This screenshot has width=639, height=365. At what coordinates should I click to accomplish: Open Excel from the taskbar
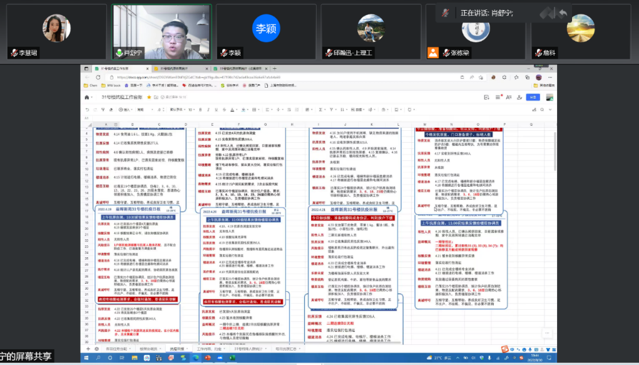(232, 357)
